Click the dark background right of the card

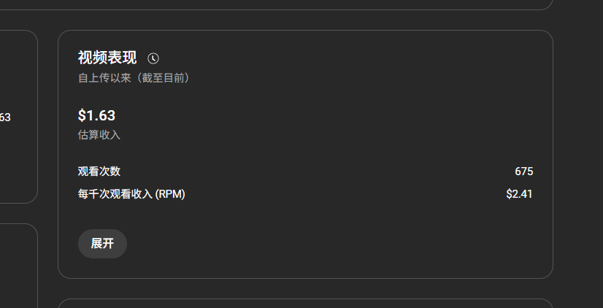click(x=578, y=154)
